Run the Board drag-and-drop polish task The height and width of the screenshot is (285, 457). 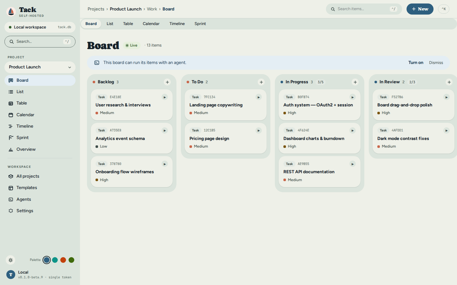pyautogui.click(x=447, y=97)
